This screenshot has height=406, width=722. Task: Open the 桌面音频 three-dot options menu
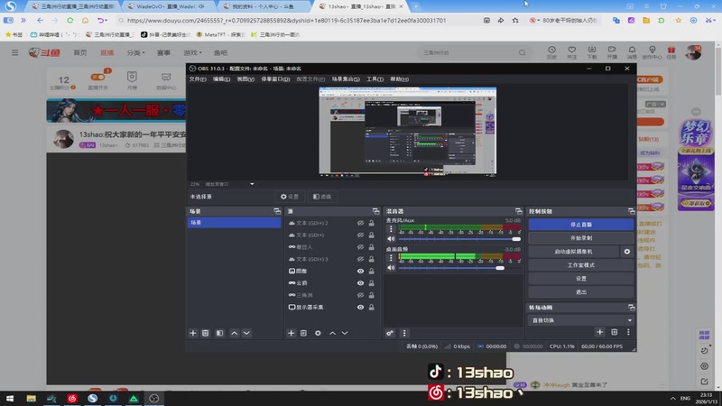[391, 258]
